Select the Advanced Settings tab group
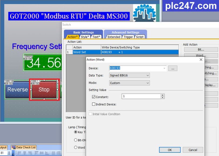219x156 pixels. (125, 32)
